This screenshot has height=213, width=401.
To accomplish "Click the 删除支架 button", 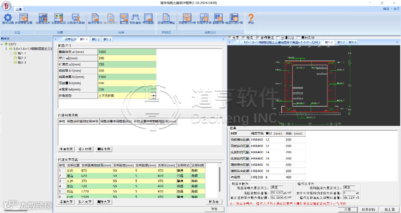I will coord(104,202).
